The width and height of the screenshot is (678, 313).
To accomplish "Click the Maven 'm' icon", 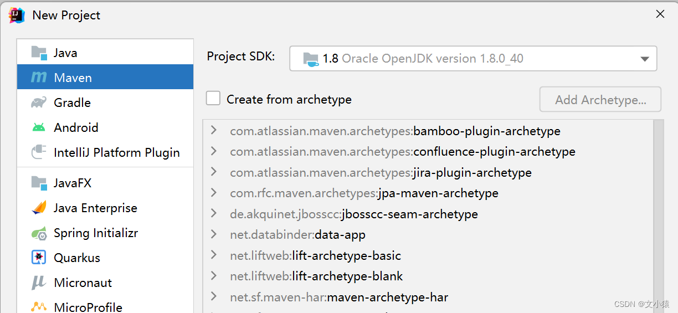I will 39,78.
